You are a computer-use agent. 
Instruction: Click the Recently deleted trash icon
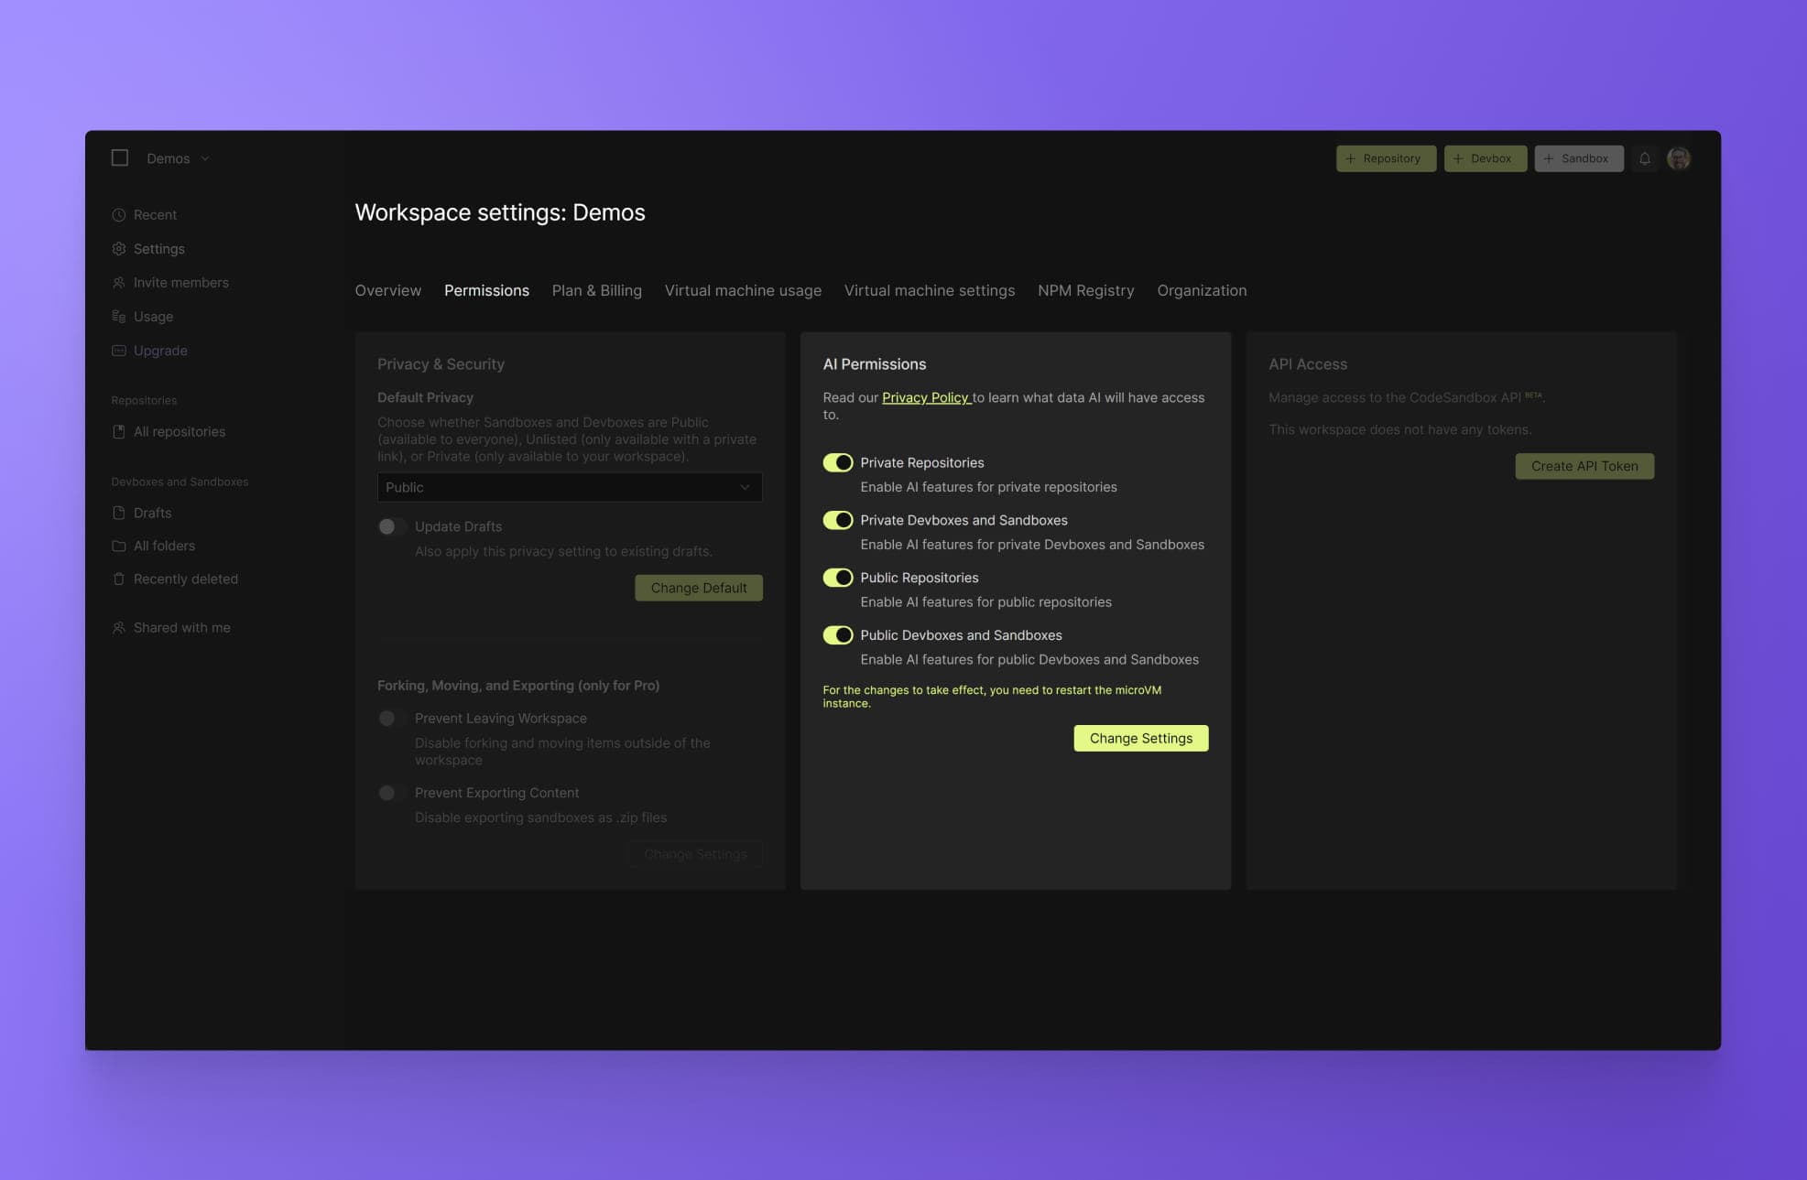(119, 579)
